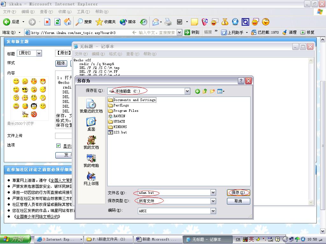Expand the IE address bar dropdown
Image resolution: width=326 pixels, height=244 pixels.
tap(180, 32)
